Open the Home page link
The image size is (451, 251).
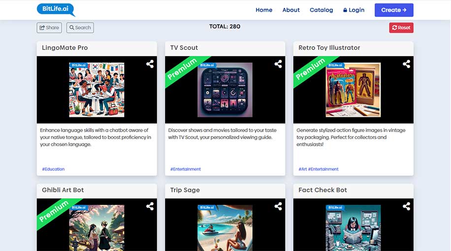pos(264,10)
